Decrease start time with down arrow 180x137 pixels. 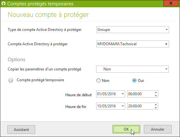pos(156,96)
